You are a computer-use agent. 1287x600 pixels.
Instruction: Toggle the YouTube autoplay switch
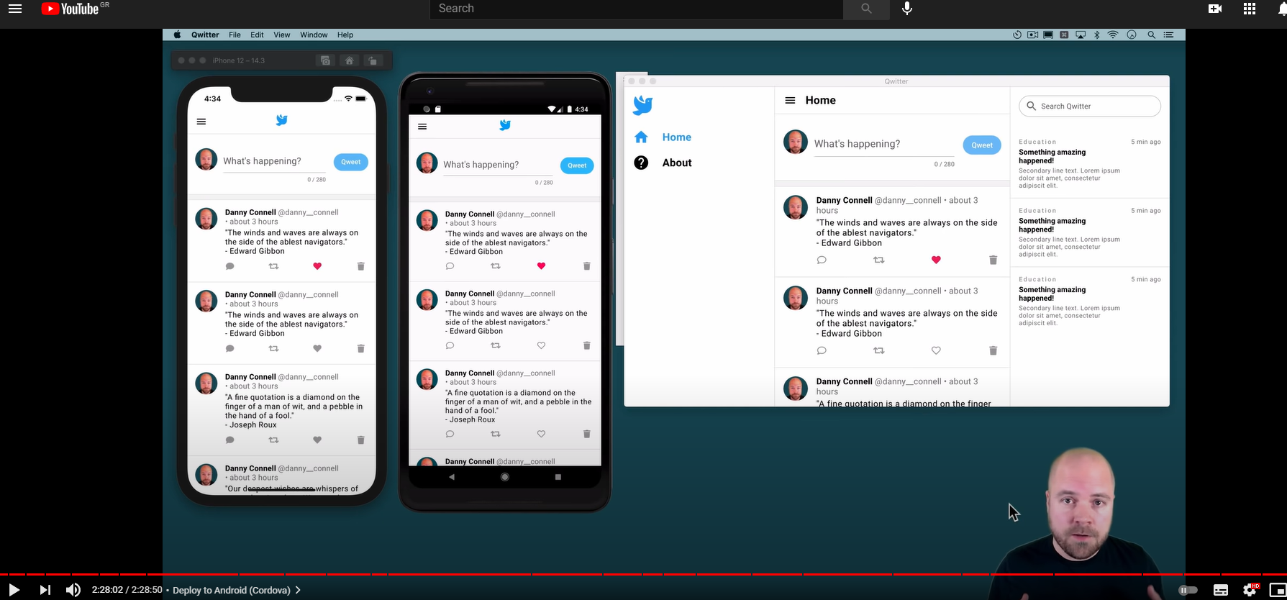tap(1188, 590)
